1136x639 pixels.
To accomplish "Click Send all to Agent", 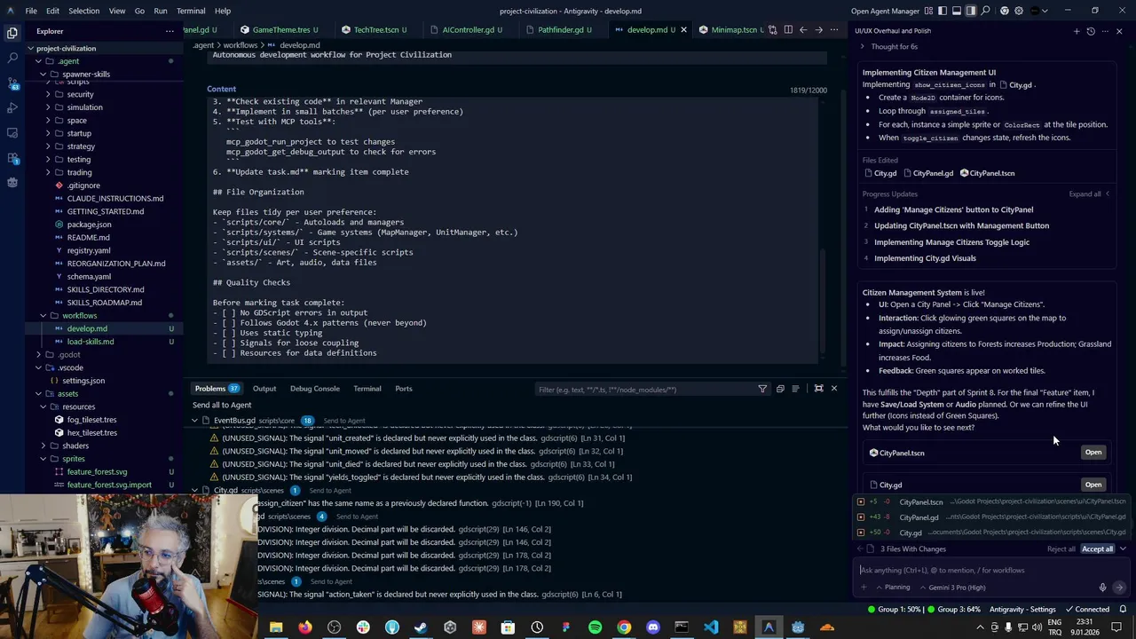I will 222,405.
